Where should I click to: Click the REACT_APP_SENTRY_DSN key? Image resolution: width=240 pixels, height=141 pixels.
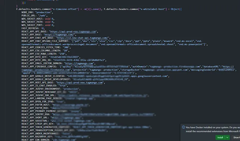35,114
